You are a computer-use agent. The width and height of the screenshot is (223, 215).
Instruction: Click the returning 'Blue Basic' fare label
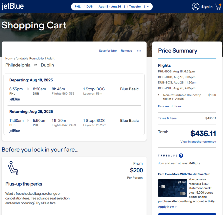point(129,121)
